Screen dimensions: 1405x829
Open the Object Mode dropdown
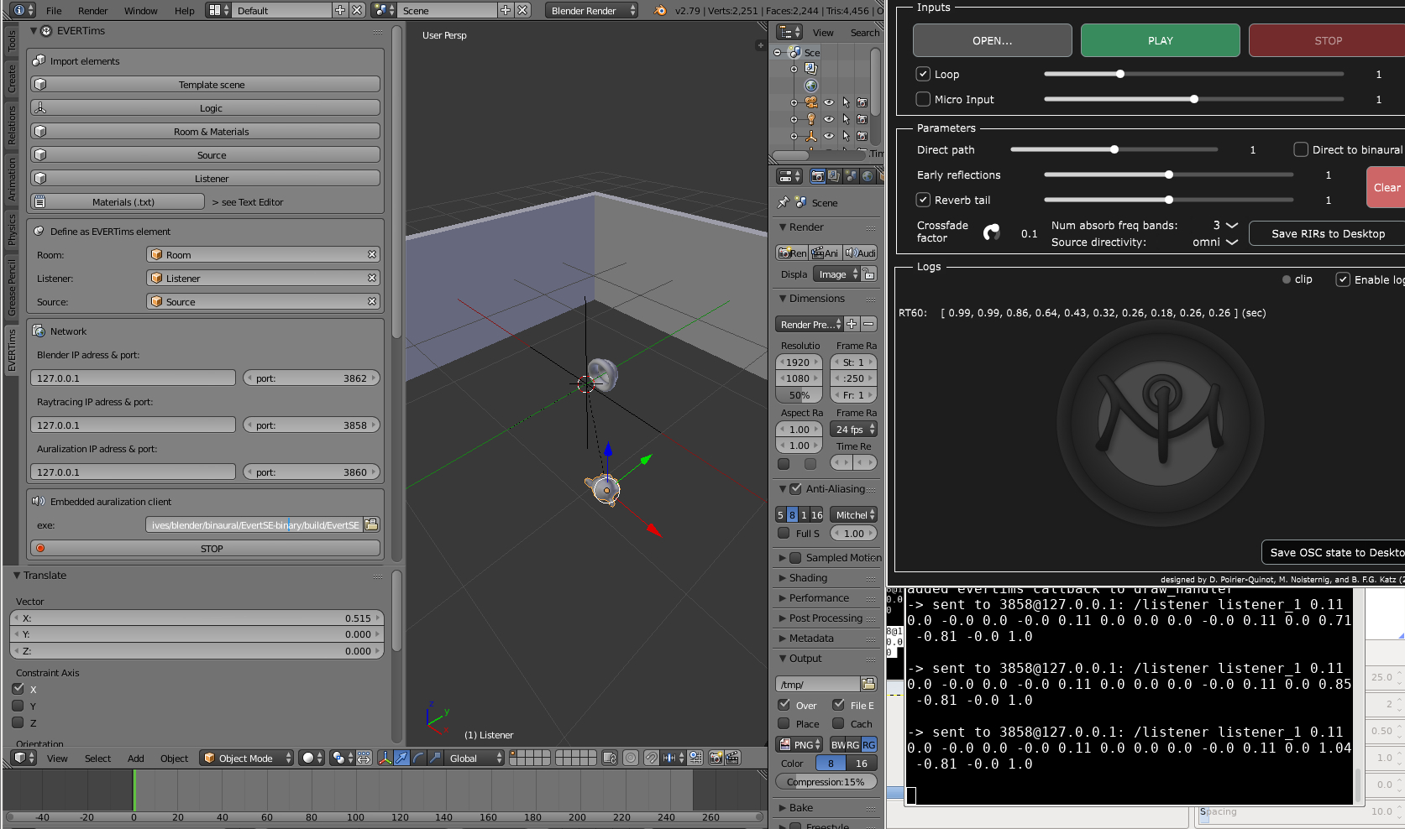(247, 758)
